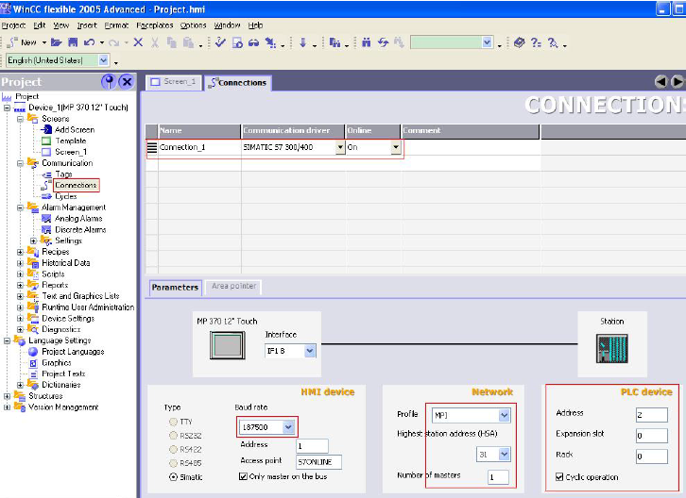The width and height of the screenshot is (686, 498).
Task: Expand the Recipes tree node
Action: (20, 252)
